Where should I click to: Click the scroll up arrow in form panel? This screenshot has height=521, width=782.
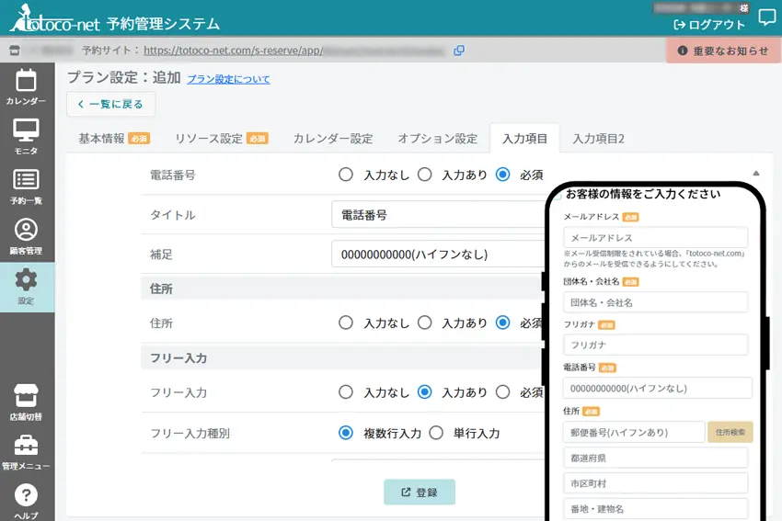(755, 174)
